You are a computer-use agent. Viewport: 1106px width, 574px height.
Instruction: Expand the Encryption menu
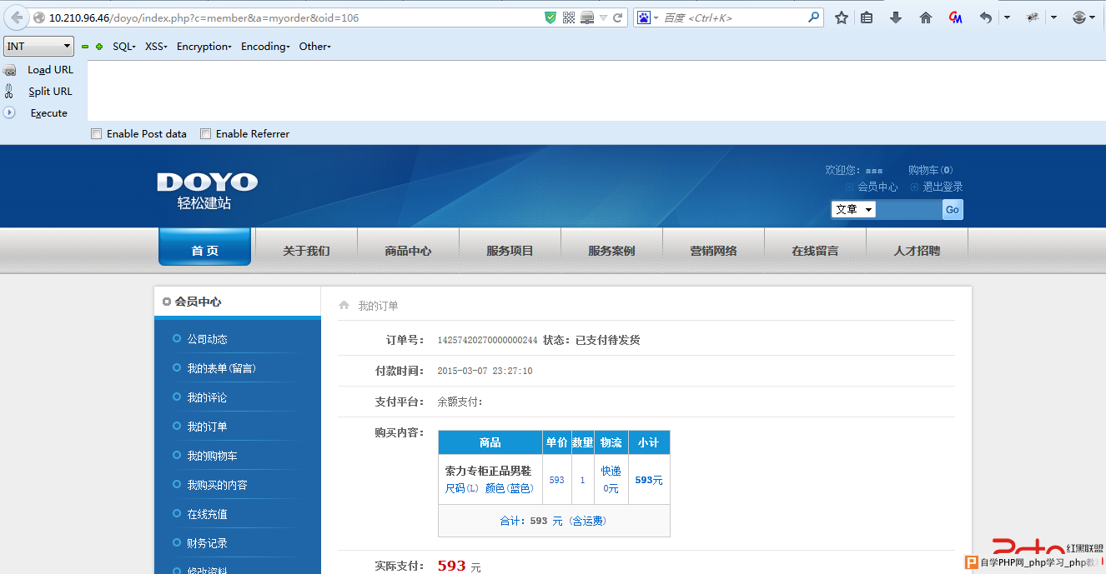tap(204, 47)
